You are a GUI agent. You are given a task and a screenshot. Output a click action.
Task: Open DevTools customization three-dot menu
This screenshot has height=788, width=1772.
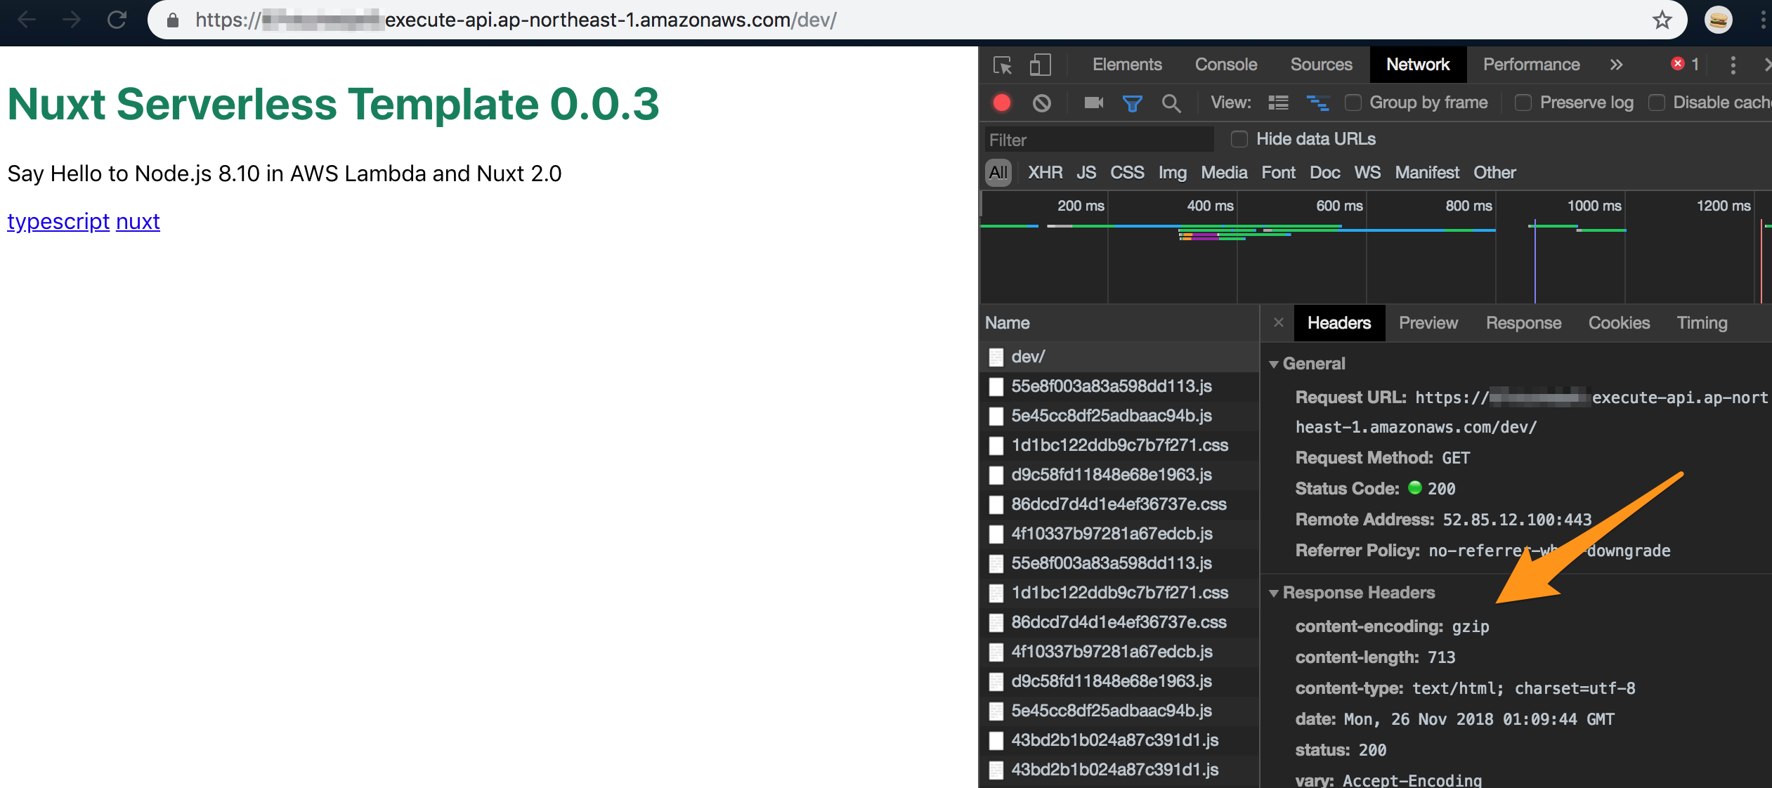[x=1733, y=65]
